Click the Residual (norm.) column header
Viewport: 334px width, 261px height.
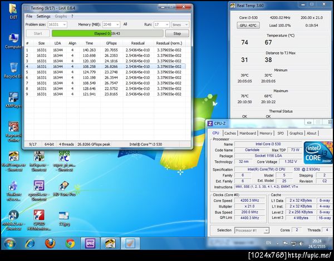pos(169,43)
